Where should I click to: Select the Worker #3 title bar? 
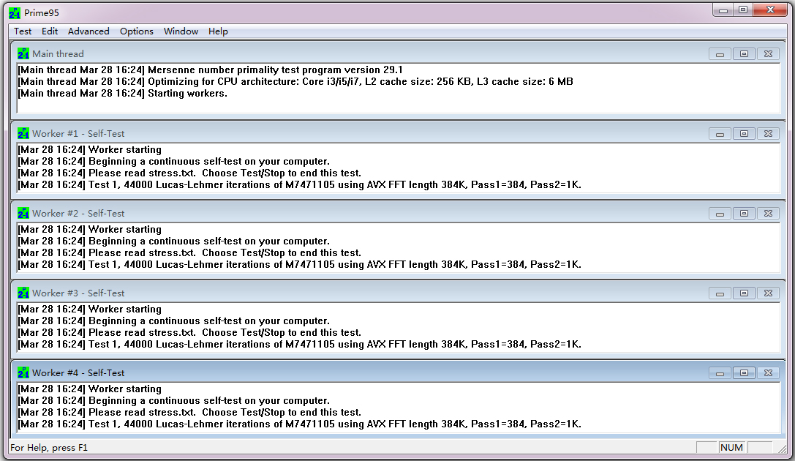(x=366, y=293)
